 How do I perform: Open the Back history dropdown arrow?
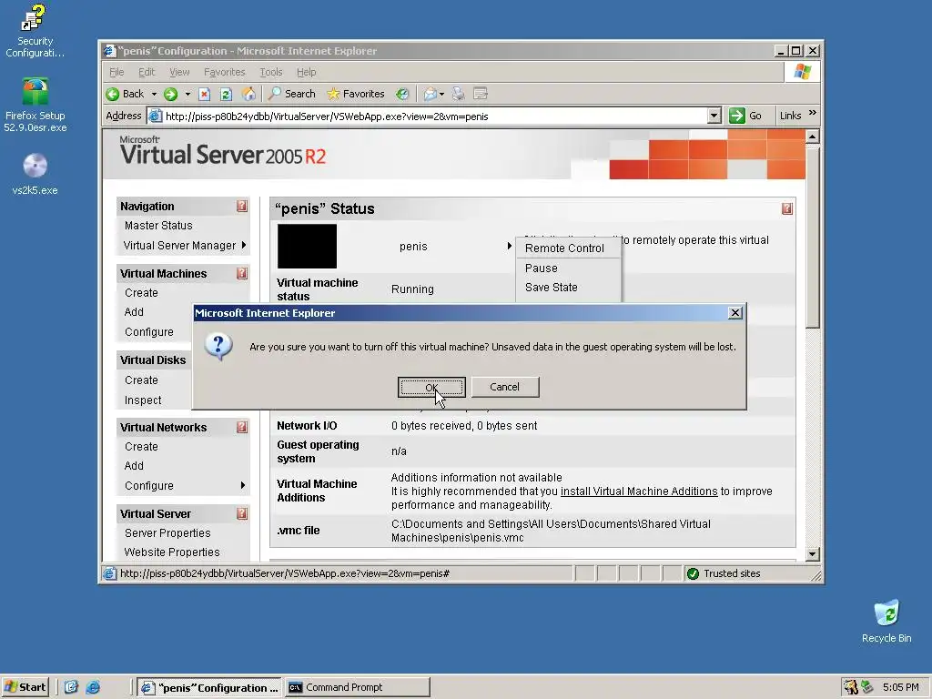[154, 94]
